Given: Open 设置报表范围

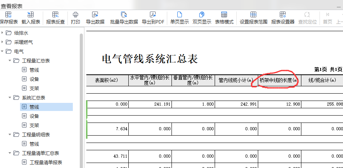Looking at the screenshot, I should pyautogui.click(x=253, y=18).
